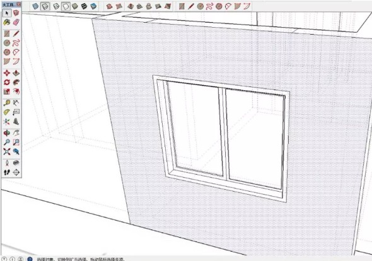Activate the Section Plane tool
Image resolution: width=372 pixels, height=261 pixels.
point(16,172)
